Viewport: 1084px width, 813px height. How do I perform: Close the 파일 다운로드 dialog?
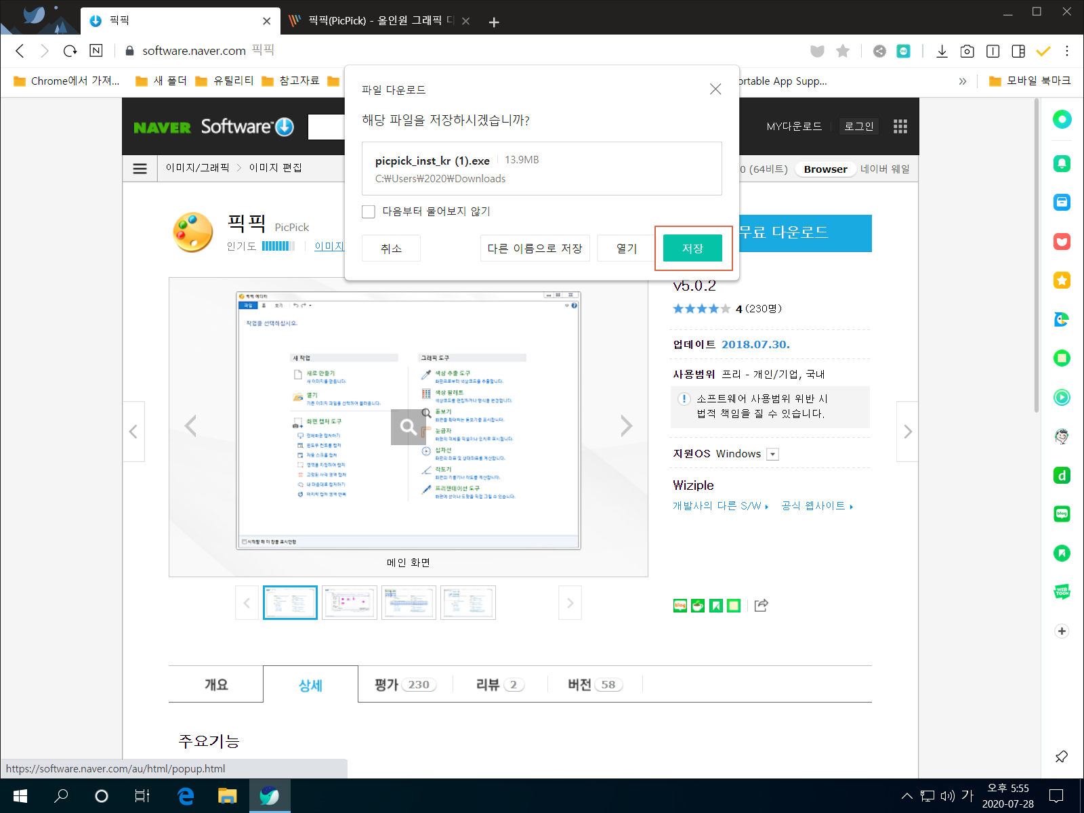[715, 89]
